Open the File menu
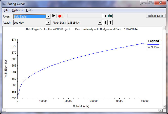The image size is (168, 114). pyautogui.click(x=6, y=10)
